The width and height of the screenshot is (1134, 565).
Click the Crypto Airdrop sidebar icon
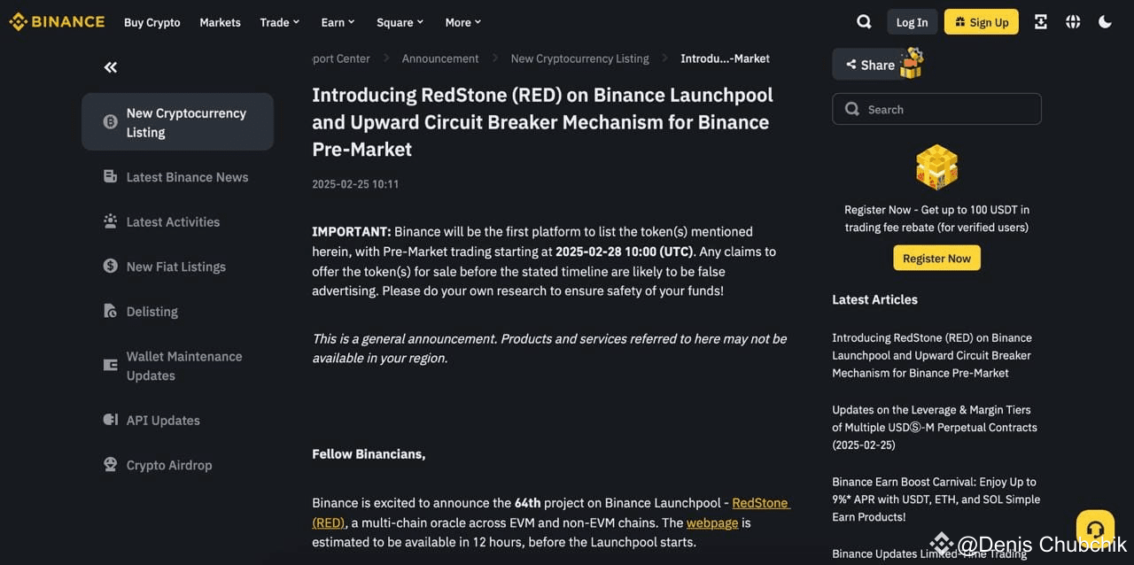point(108,464)
